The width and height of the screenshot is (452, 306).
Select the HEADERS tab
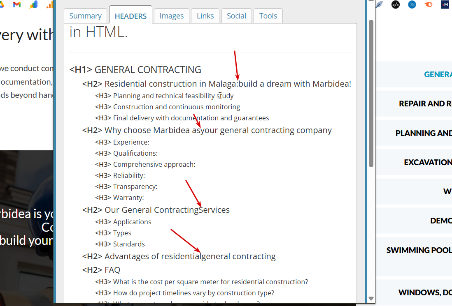[x=130, y=16]
